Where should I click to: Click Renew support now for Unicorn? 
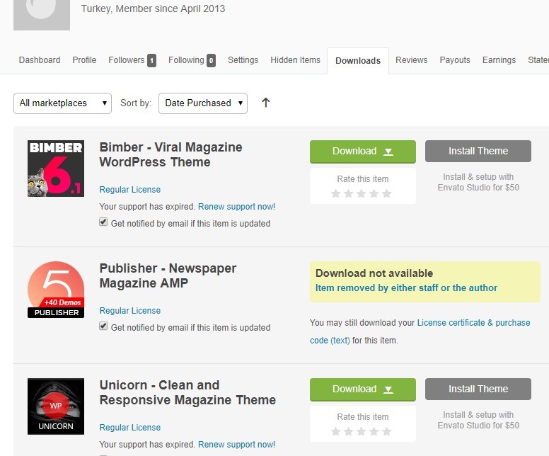pyautogui.click(x=237, y=445)
